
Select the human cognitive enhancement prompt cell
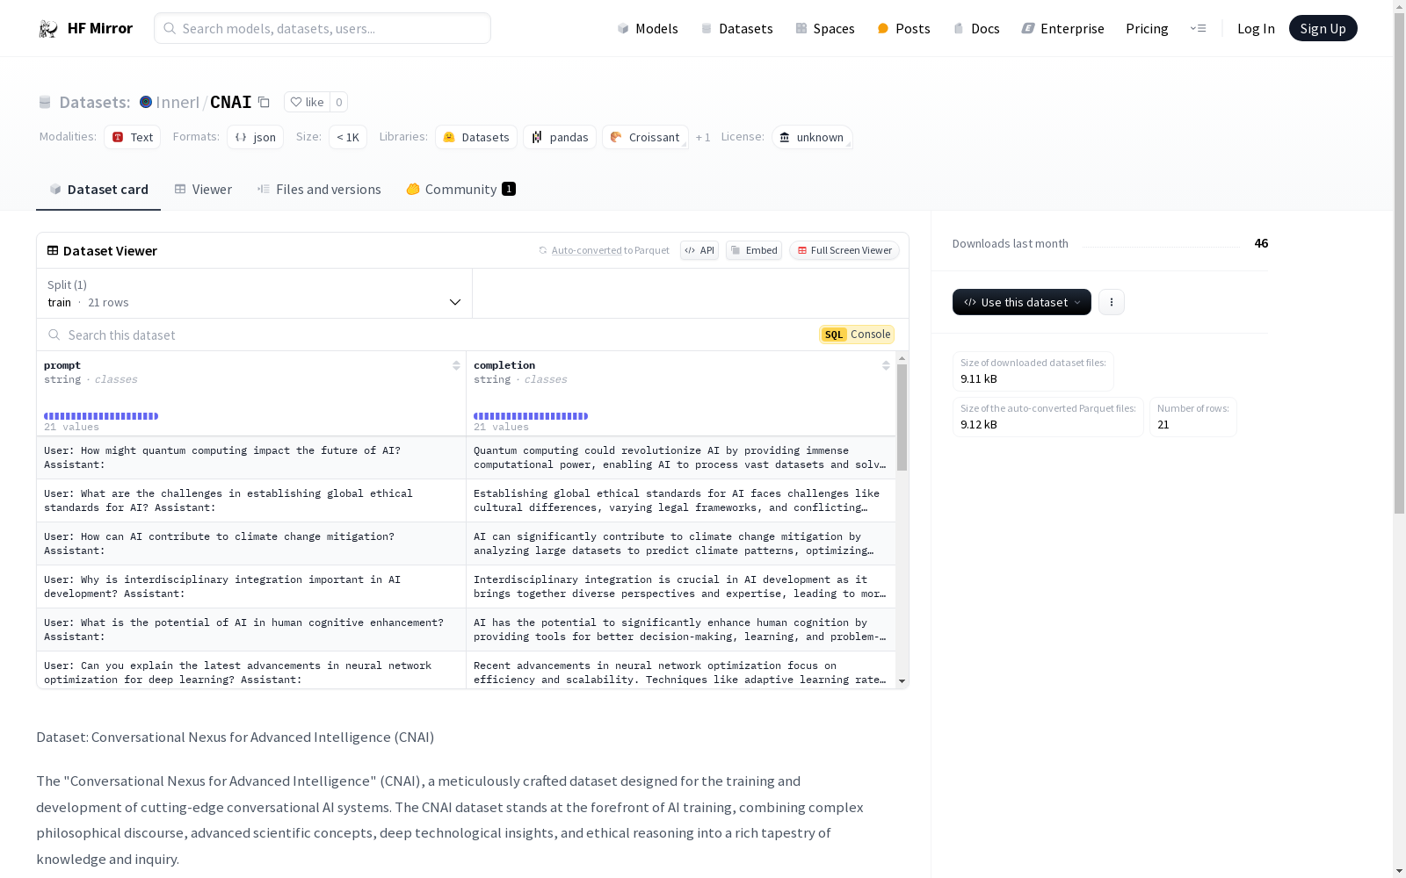tap(251, 630)
